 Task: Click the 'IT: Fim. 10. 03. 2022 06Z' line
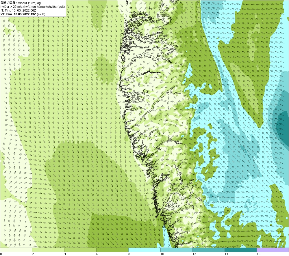click(18, 10)
